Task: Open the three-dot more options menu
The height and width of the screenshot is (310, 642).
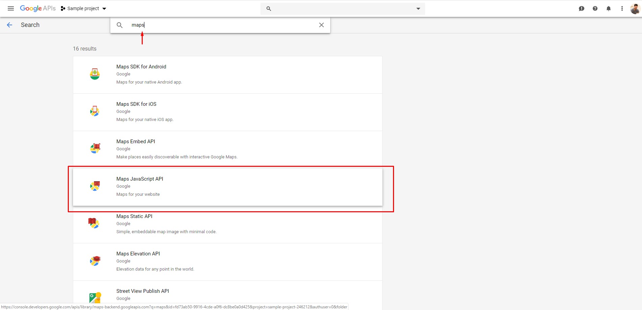Action: 622,8
